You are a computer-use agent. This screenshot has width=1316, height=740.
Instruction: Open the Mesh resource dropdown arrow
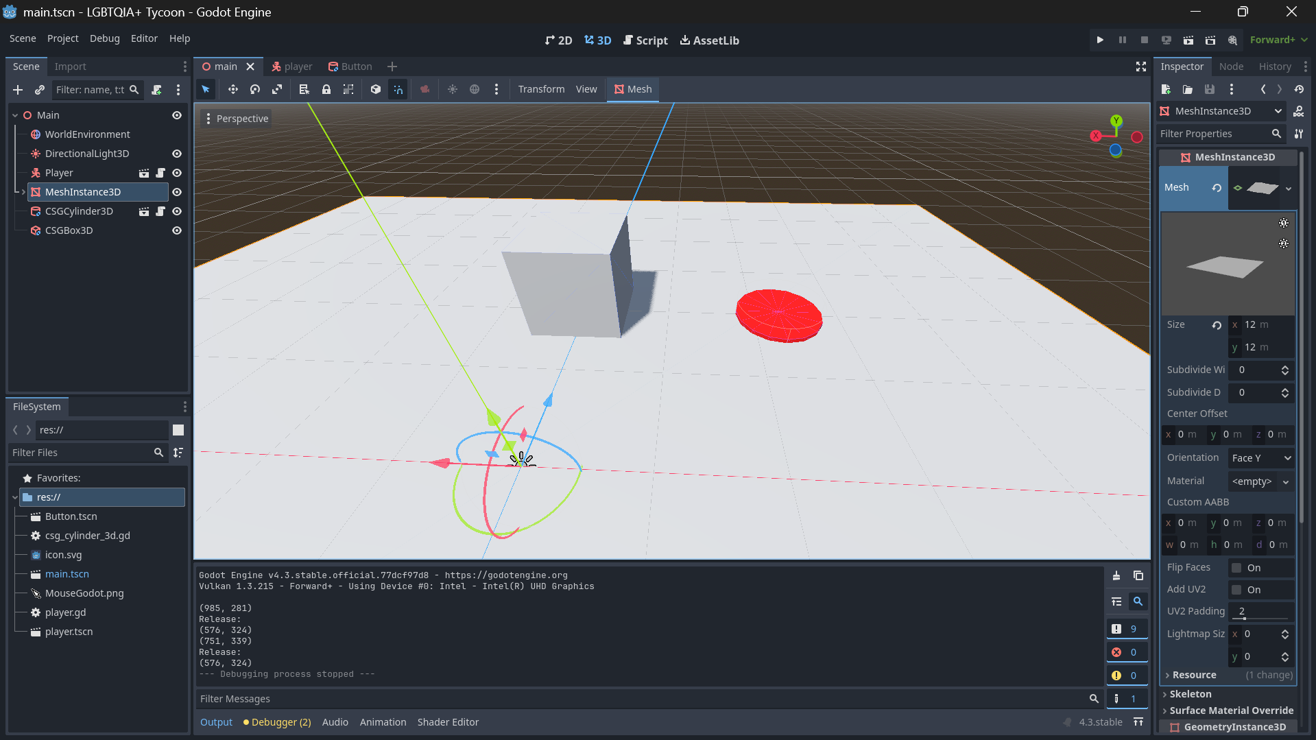click(x=1289, y=189)
